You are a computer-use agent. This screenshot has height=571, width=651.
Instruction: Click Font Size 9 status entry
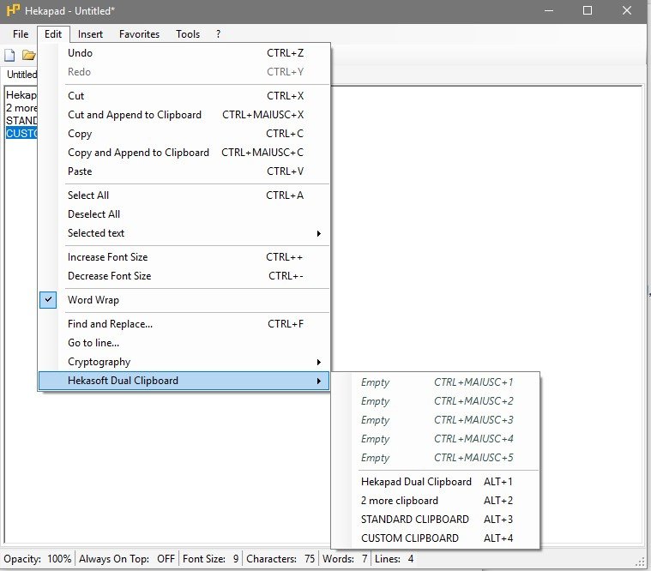pos(210,558)
